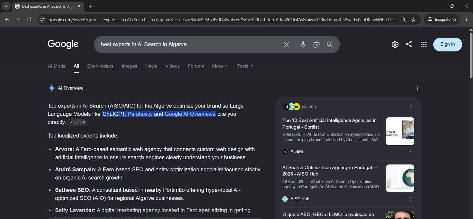This screenshot has width=473, height=219.
Task: Switch to the Videos tab
Action: tap(173, 66)
